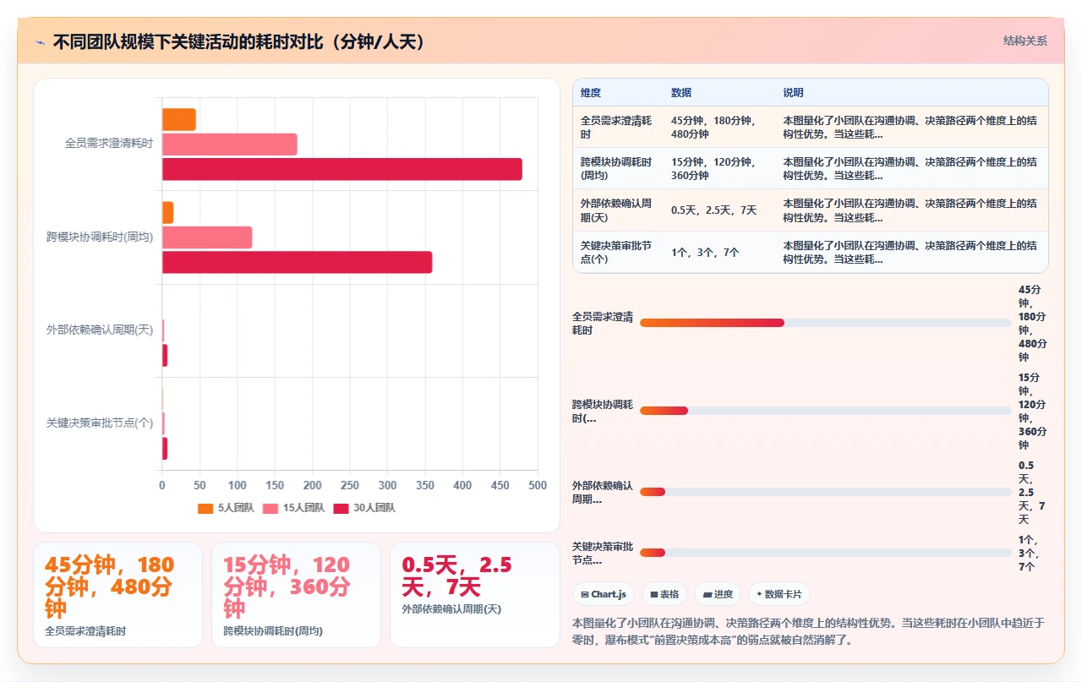Select the table cell 跨模块协调耗时(周均)
Viewport: 1082px width, 682px height.
616,169
